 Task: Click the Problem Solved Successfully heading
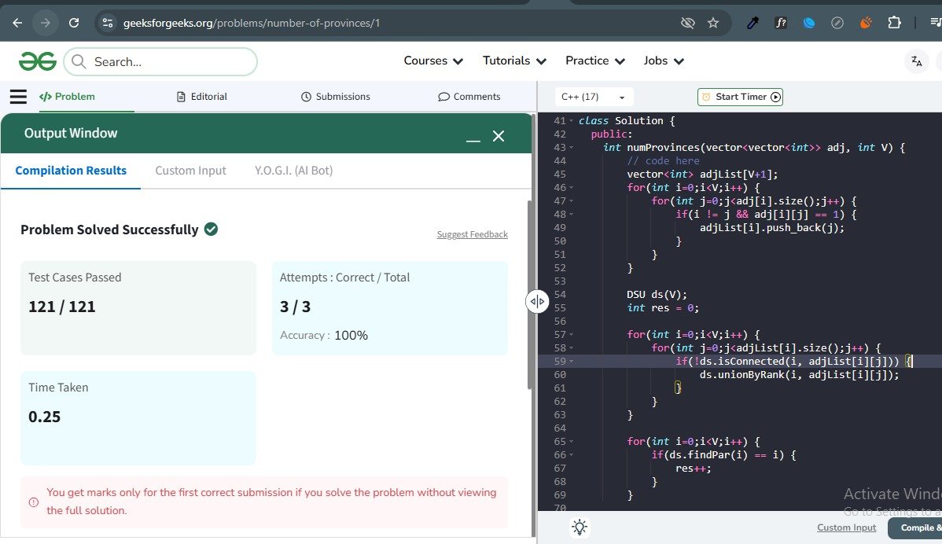(x=109, y=230)
